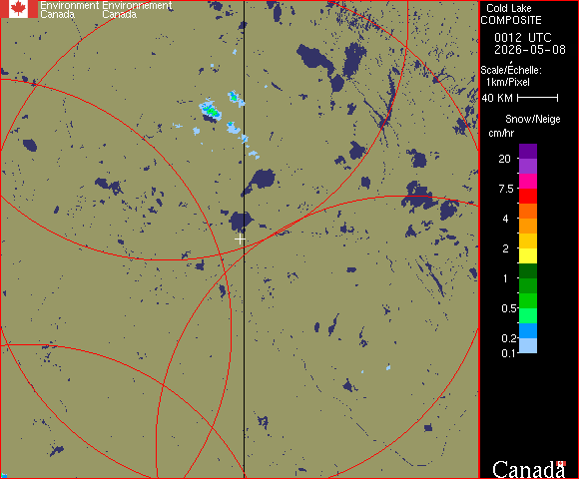
Task: Select the dark green 1 cm/hr swatch
Action: point(528,270)
